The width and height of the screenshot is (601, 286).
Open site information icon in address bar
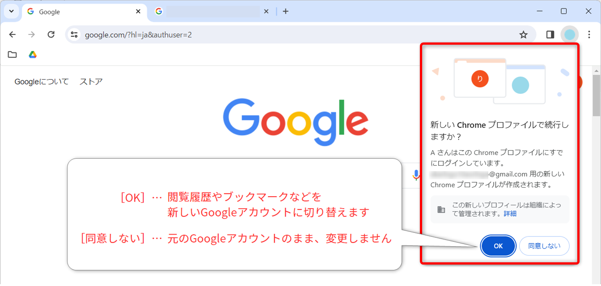point(74,34)
